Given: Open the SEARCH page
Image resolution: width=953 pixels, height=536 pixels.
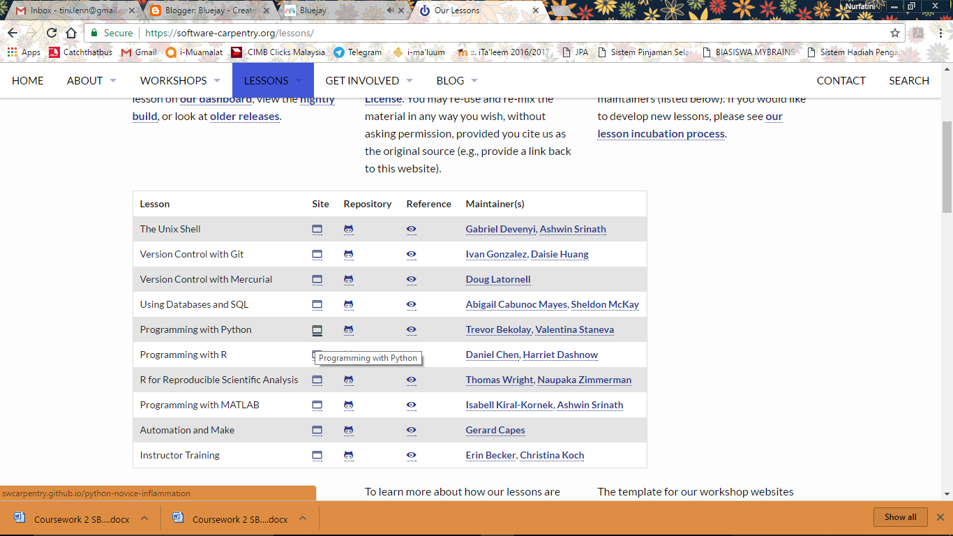Looking at the screenshot, I should click(x=909, y=80).
